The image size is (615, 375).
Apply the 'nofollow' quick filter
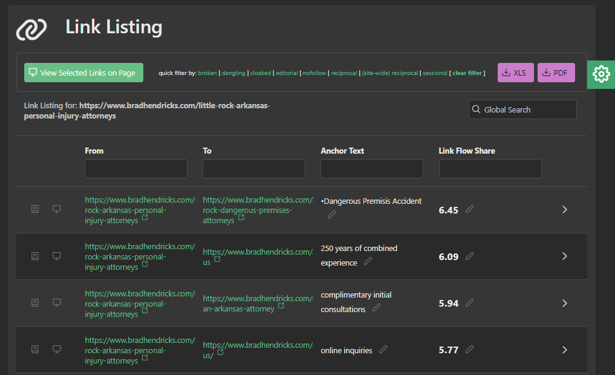pyautogui.click(x=314, y=73)
